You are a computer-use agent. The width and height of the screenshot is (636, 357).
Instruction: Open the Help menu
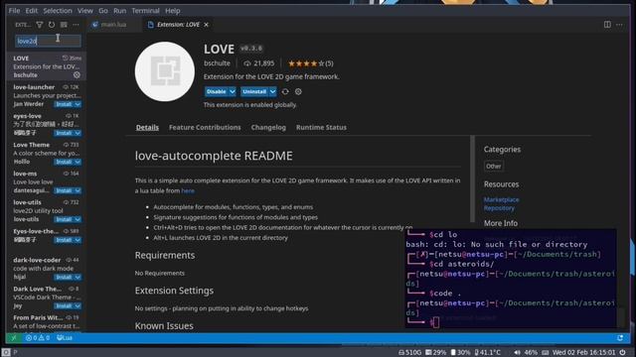coord(172,11)
